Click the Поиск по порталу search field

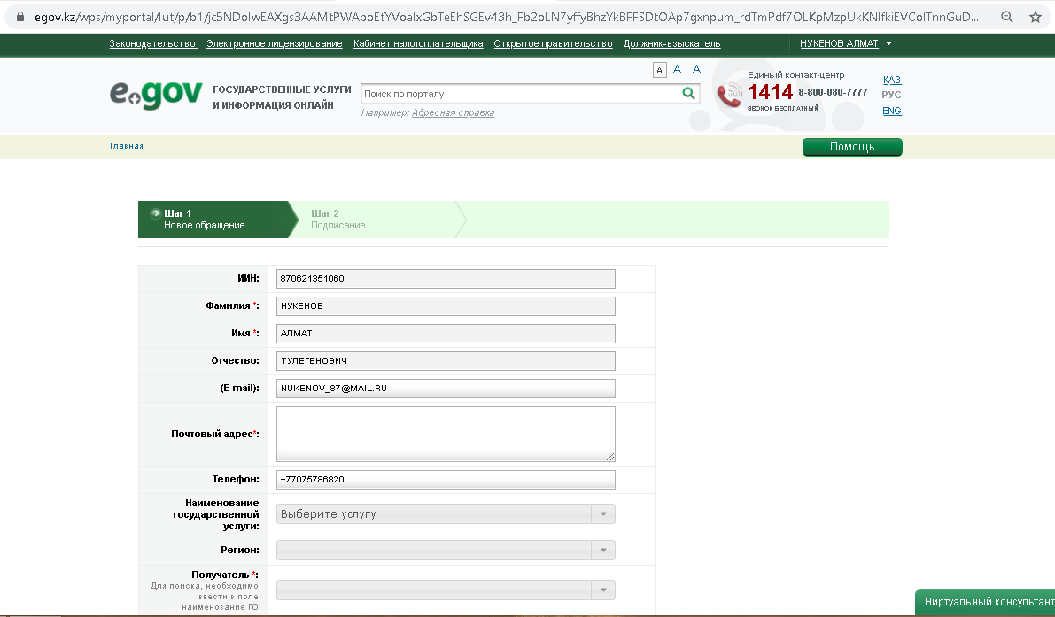520,94
